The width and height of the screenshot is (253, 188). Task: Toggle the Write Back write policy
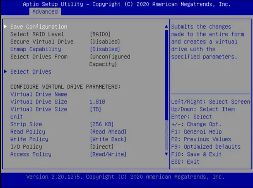[108, 139]
